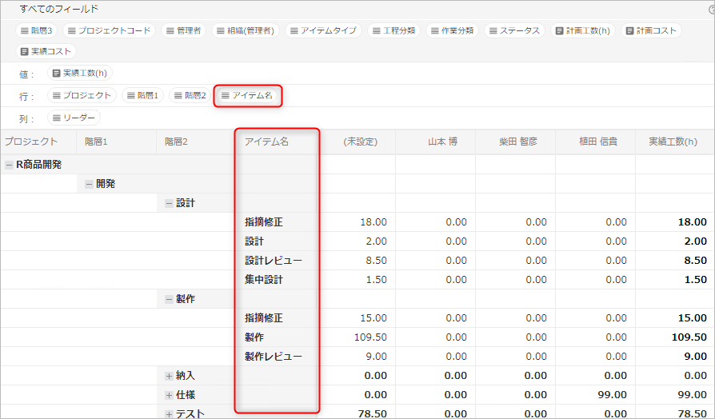Collapse the 開発 tree node

coord(89,184)
